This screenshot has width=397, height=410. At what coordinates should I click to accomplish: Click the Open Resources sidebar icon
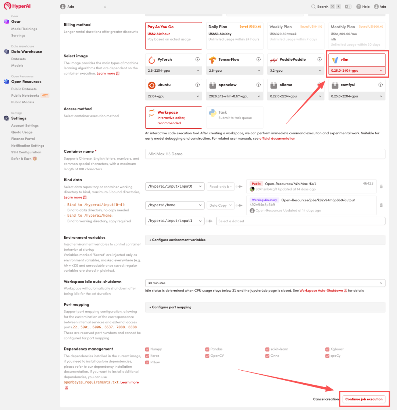pos(7,82)
